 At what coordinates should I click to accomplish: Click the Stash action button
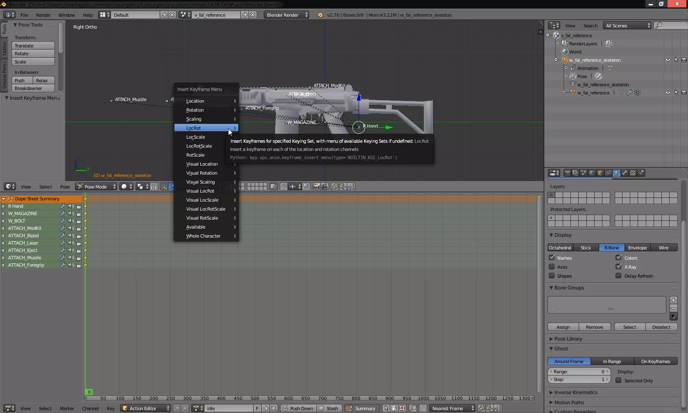(x=328, y=408)
